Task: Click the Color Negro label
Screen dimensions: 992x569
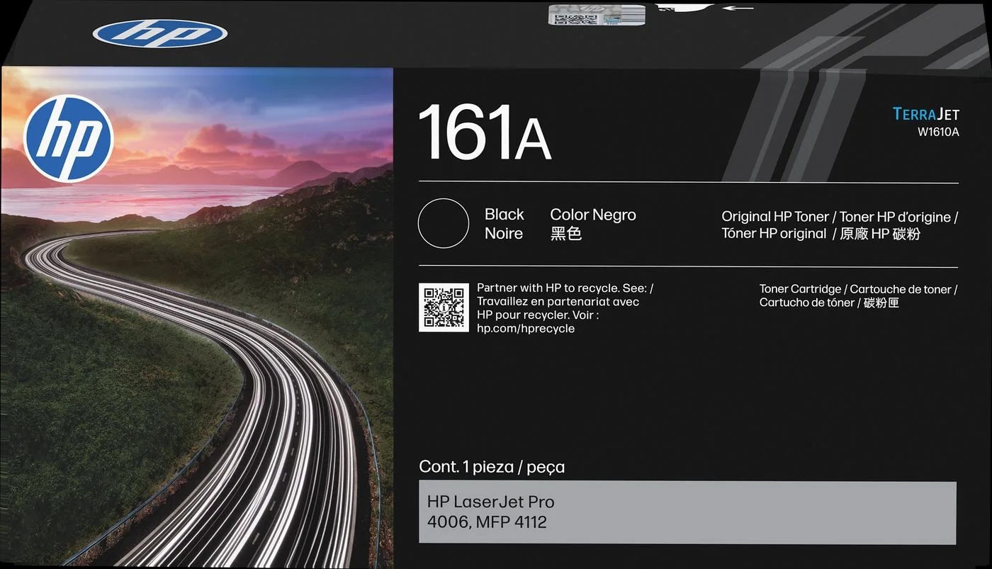Action: coord(593,215)
